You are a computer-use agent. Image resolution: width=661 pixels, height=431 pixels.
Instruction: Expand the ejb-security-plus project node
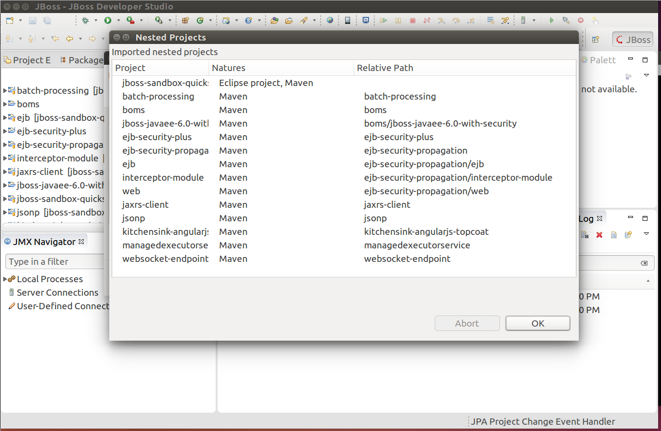[5, 131]
